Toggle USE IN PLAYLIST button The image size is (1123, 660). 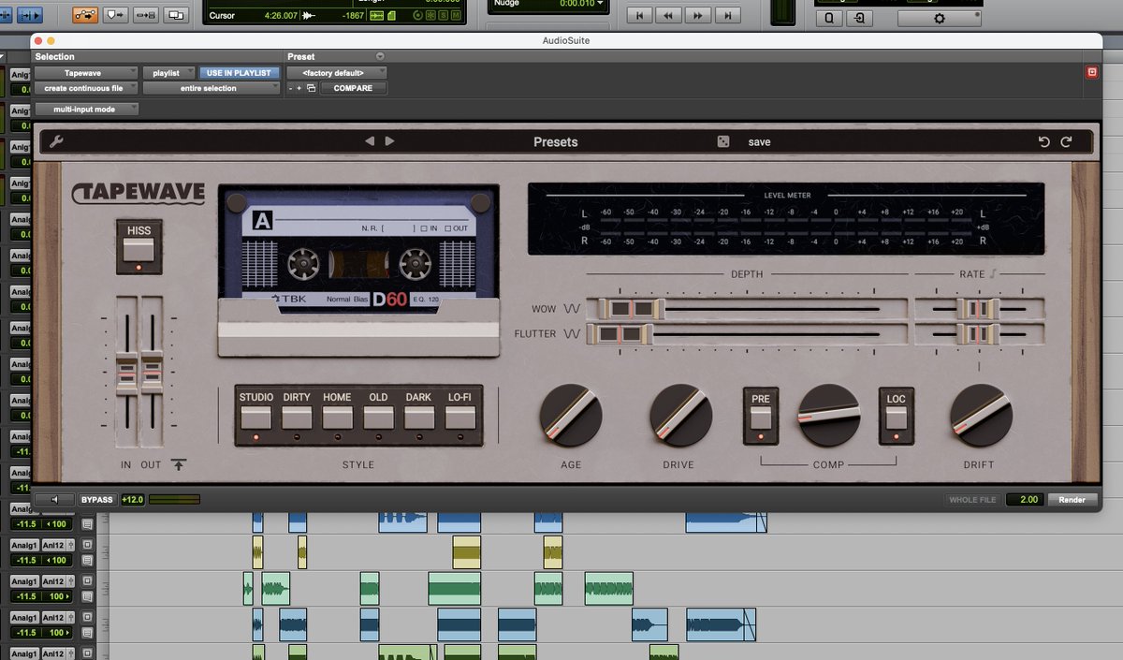pos(239,72)
